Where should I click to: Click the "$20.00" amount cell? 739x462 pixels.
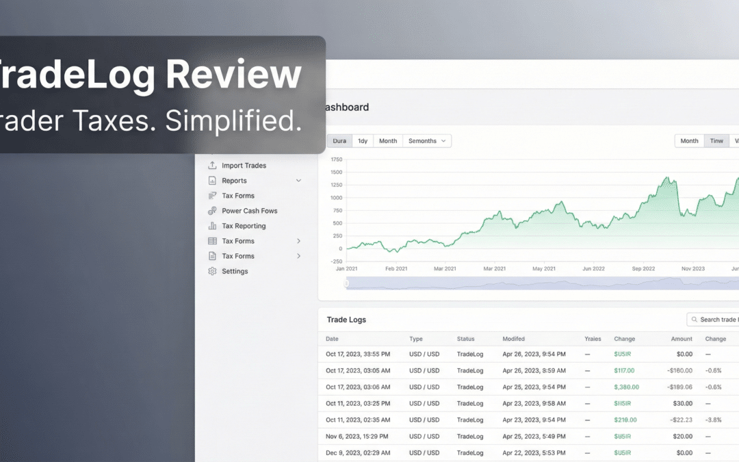[682, 437]
